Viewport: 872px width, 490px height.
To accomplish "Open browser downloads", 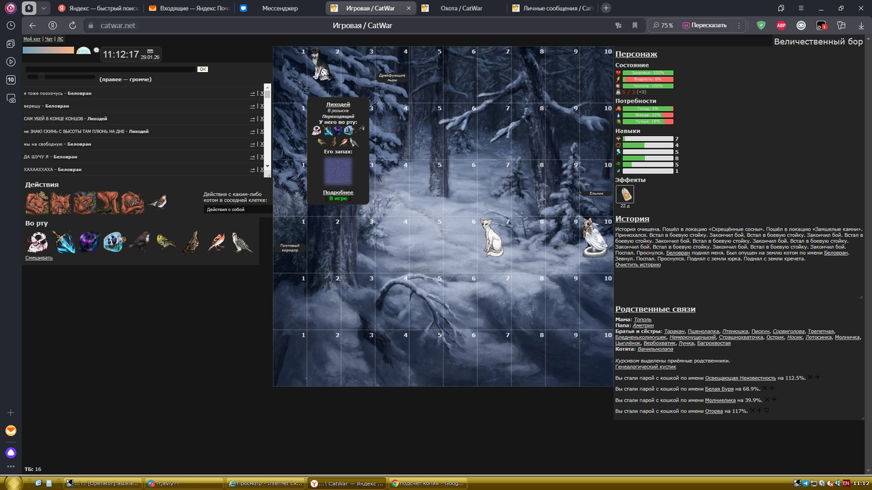I will [860, 25].
